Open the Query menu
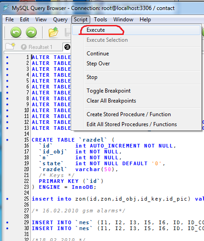 pyautogui.click(x=60, y=20)
